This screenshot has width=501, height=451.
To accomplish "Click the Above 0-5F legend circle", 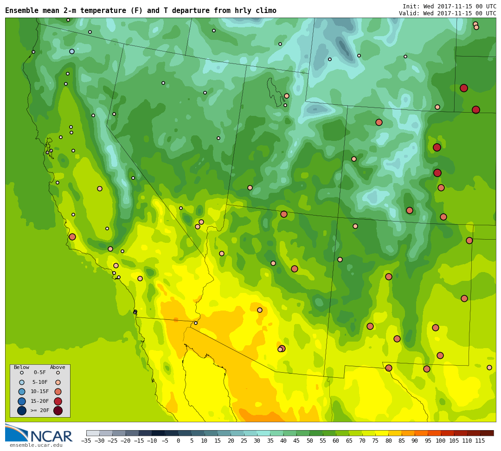I will coord(58,373).
